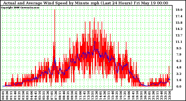The image size is (186, 101).
Task: Click the 10:31 time label
Action: [76, 95]
